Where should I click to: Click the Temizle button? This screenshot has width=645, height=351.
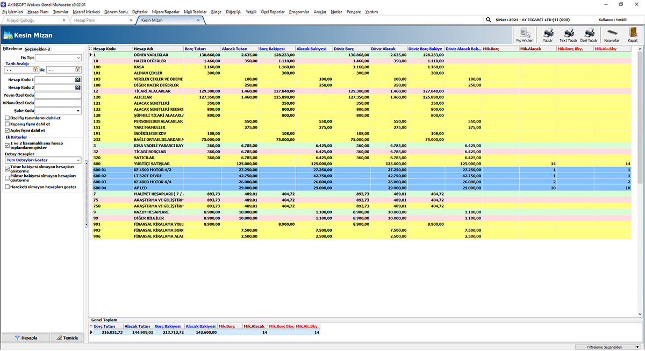(67, 338)
